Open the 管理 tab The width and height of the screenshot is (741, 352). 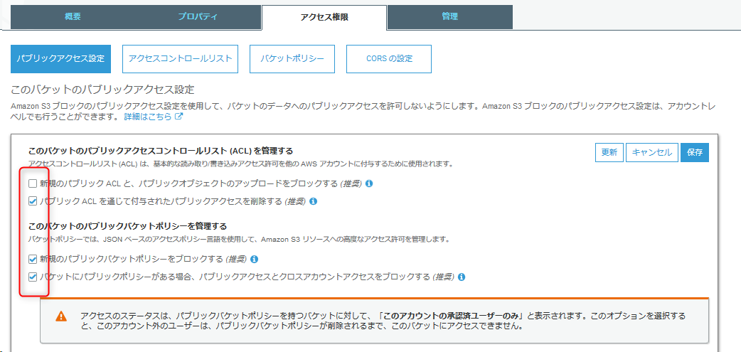pyautogui.click(x=450, y=16)
